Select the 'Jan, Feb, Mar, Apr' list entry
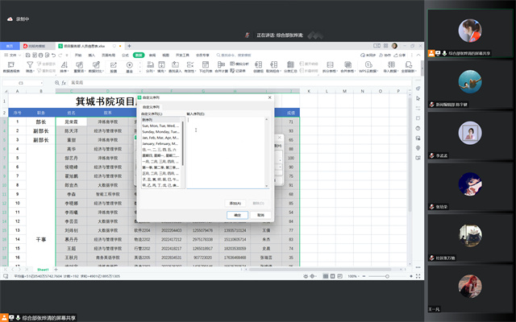Screen dimensions: 516x322 pyautogui.click(x=161, y=138)
